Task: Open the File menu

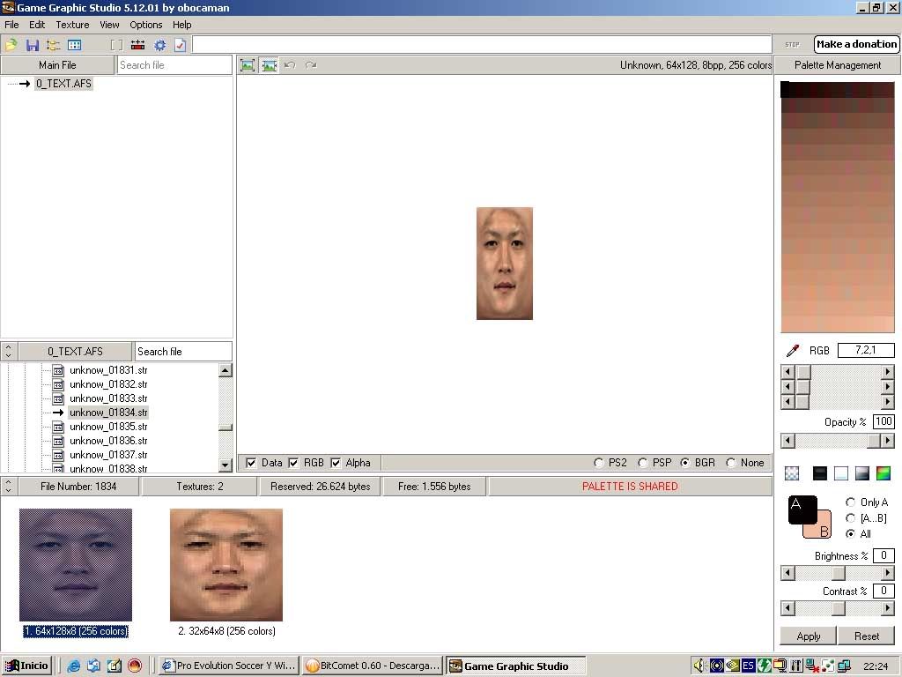Action: (x=11, y=25)
